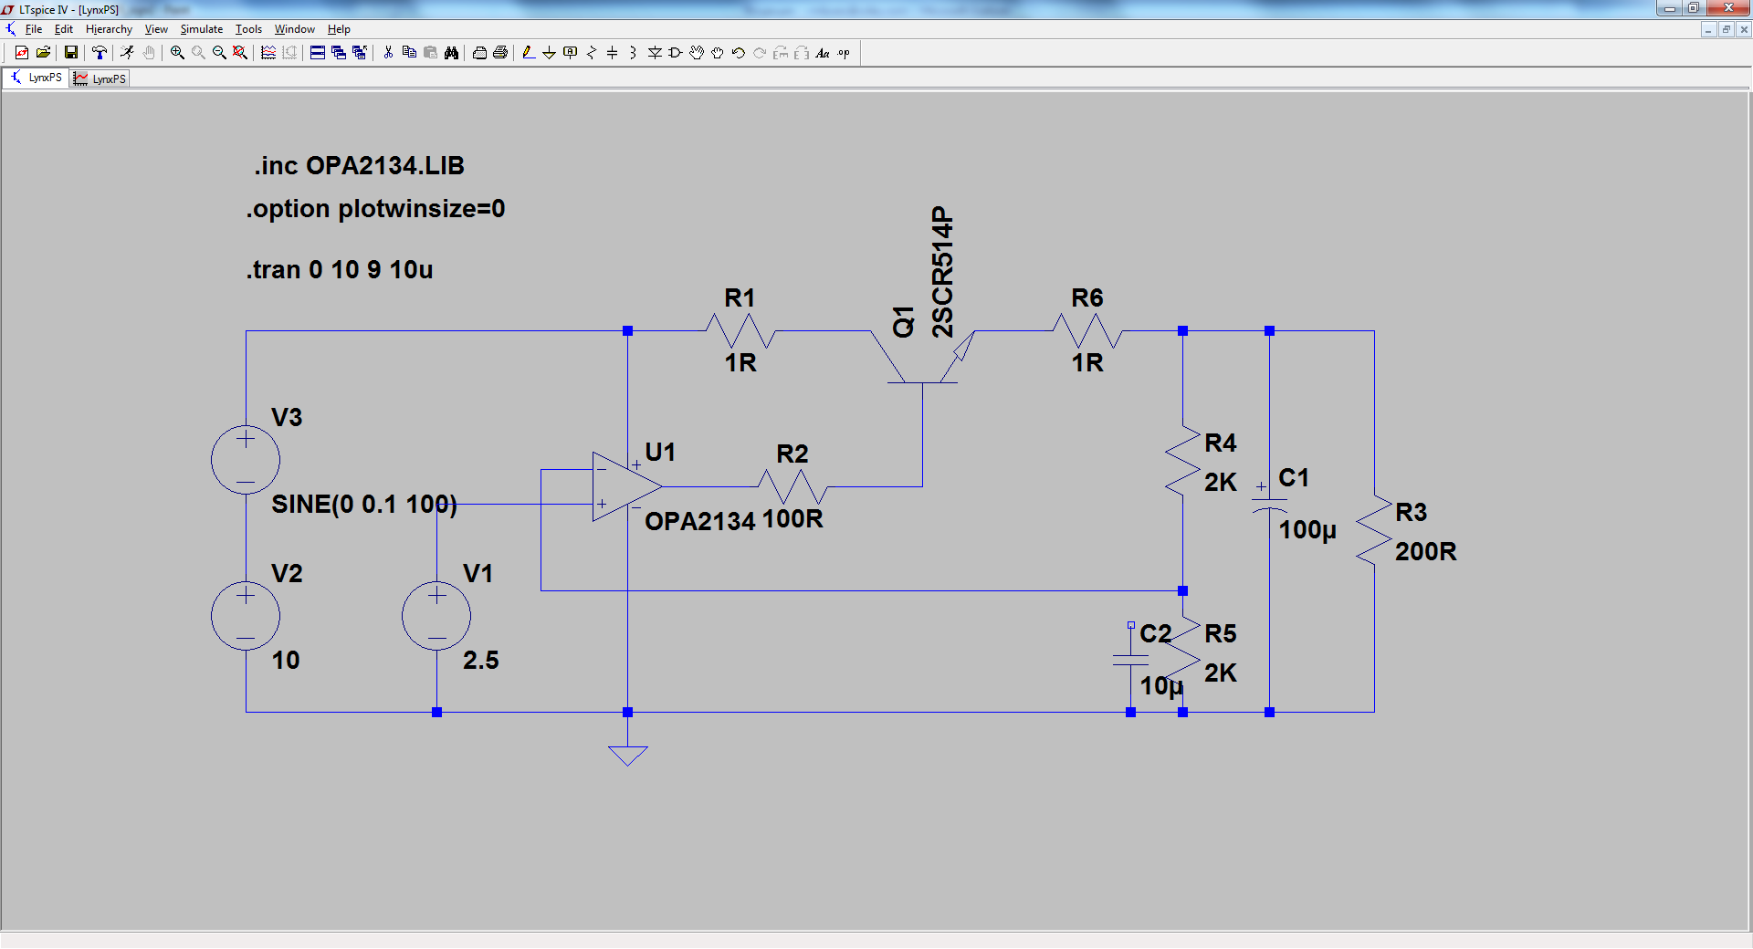The width and height of the screenshot is (1753, 949).
Task: Open the Window menu
Action: click(x=295, y=29)
